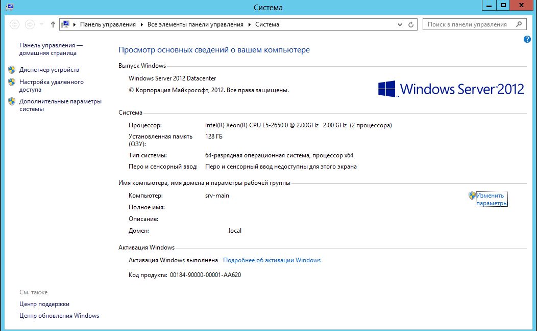Image resolution: width=537 pixels, height=331 pixels.
Task: Click the product code 00184-90000-00001-AA620
Action: [206, 275]
